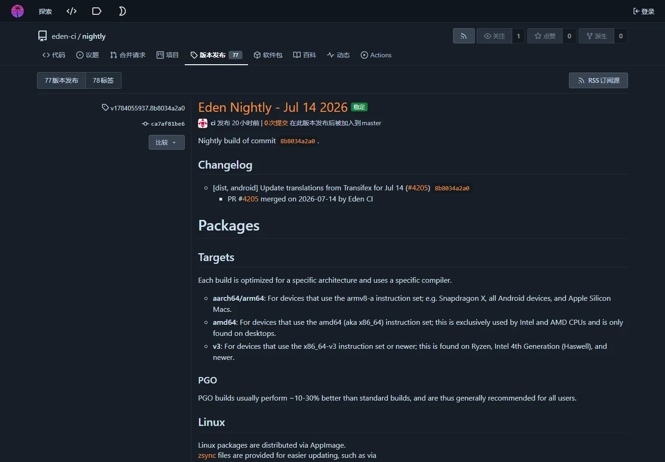
Task: Open pull request #4205 in changelog
Action: click(418, 188)
